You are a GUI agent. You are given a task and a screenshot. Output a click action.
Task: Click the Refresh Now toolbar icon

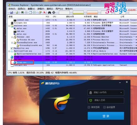(17, 12)
